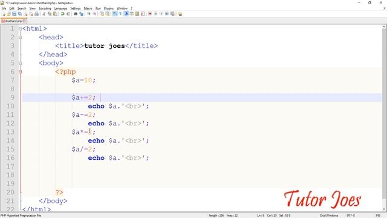This screenshot has width=387, height=218.
Task: Open the Settings menu
Action: pyautogui.click(x=76, y=8)
